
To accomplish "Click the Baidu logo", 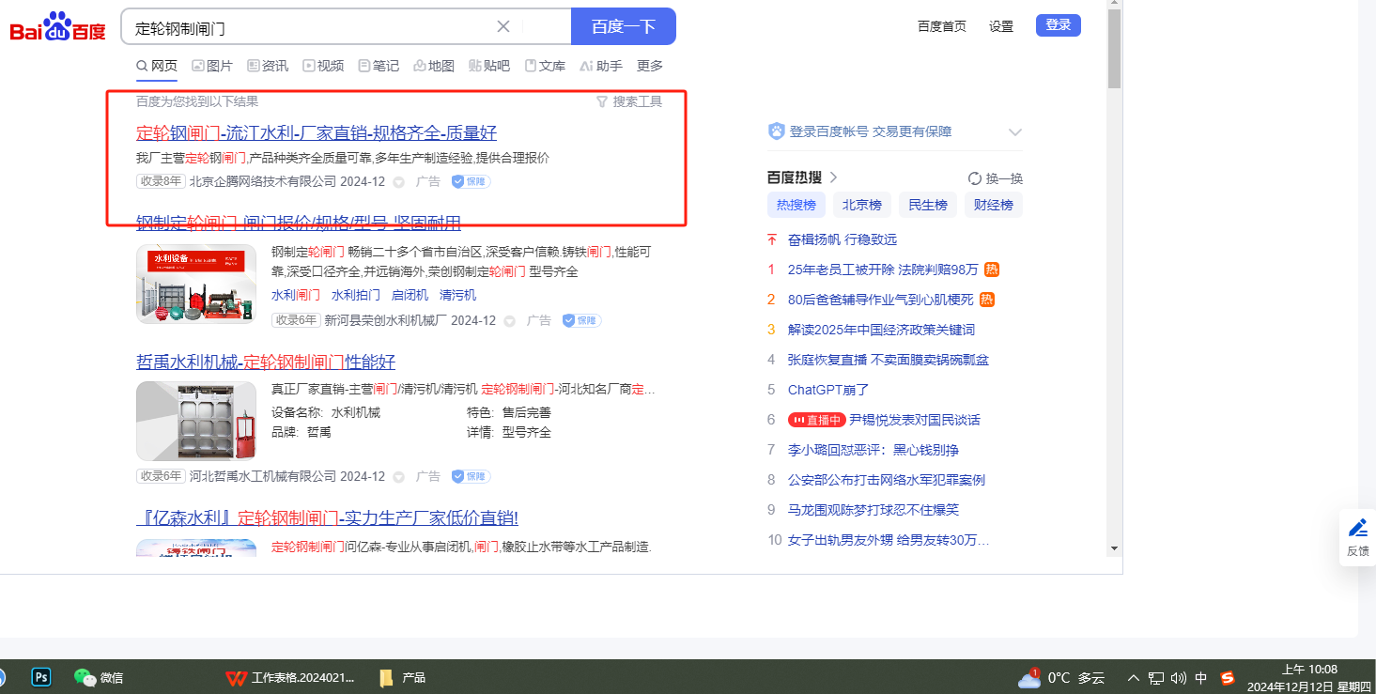I will click(x=57, y=27).
